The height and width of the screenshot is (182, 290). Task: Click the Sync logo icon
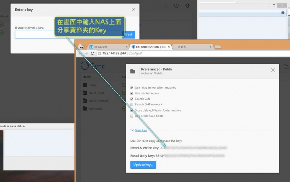point(85,66)
